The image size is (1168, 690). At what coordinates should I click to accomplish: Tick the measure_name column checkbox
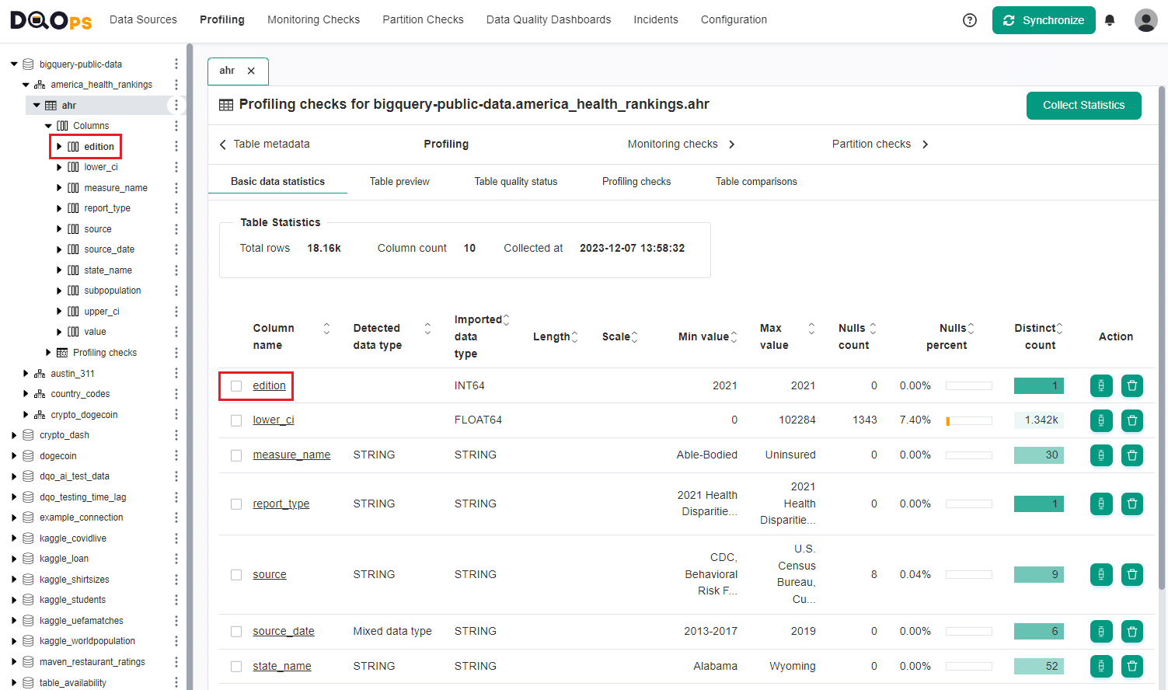pyautogui.click(x=236, y=455)
